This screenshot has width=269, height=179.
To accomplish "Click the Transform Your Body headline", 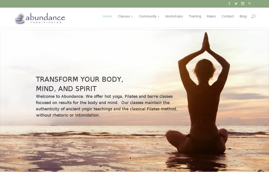I will pyautogui.click(x=79, y=84).
